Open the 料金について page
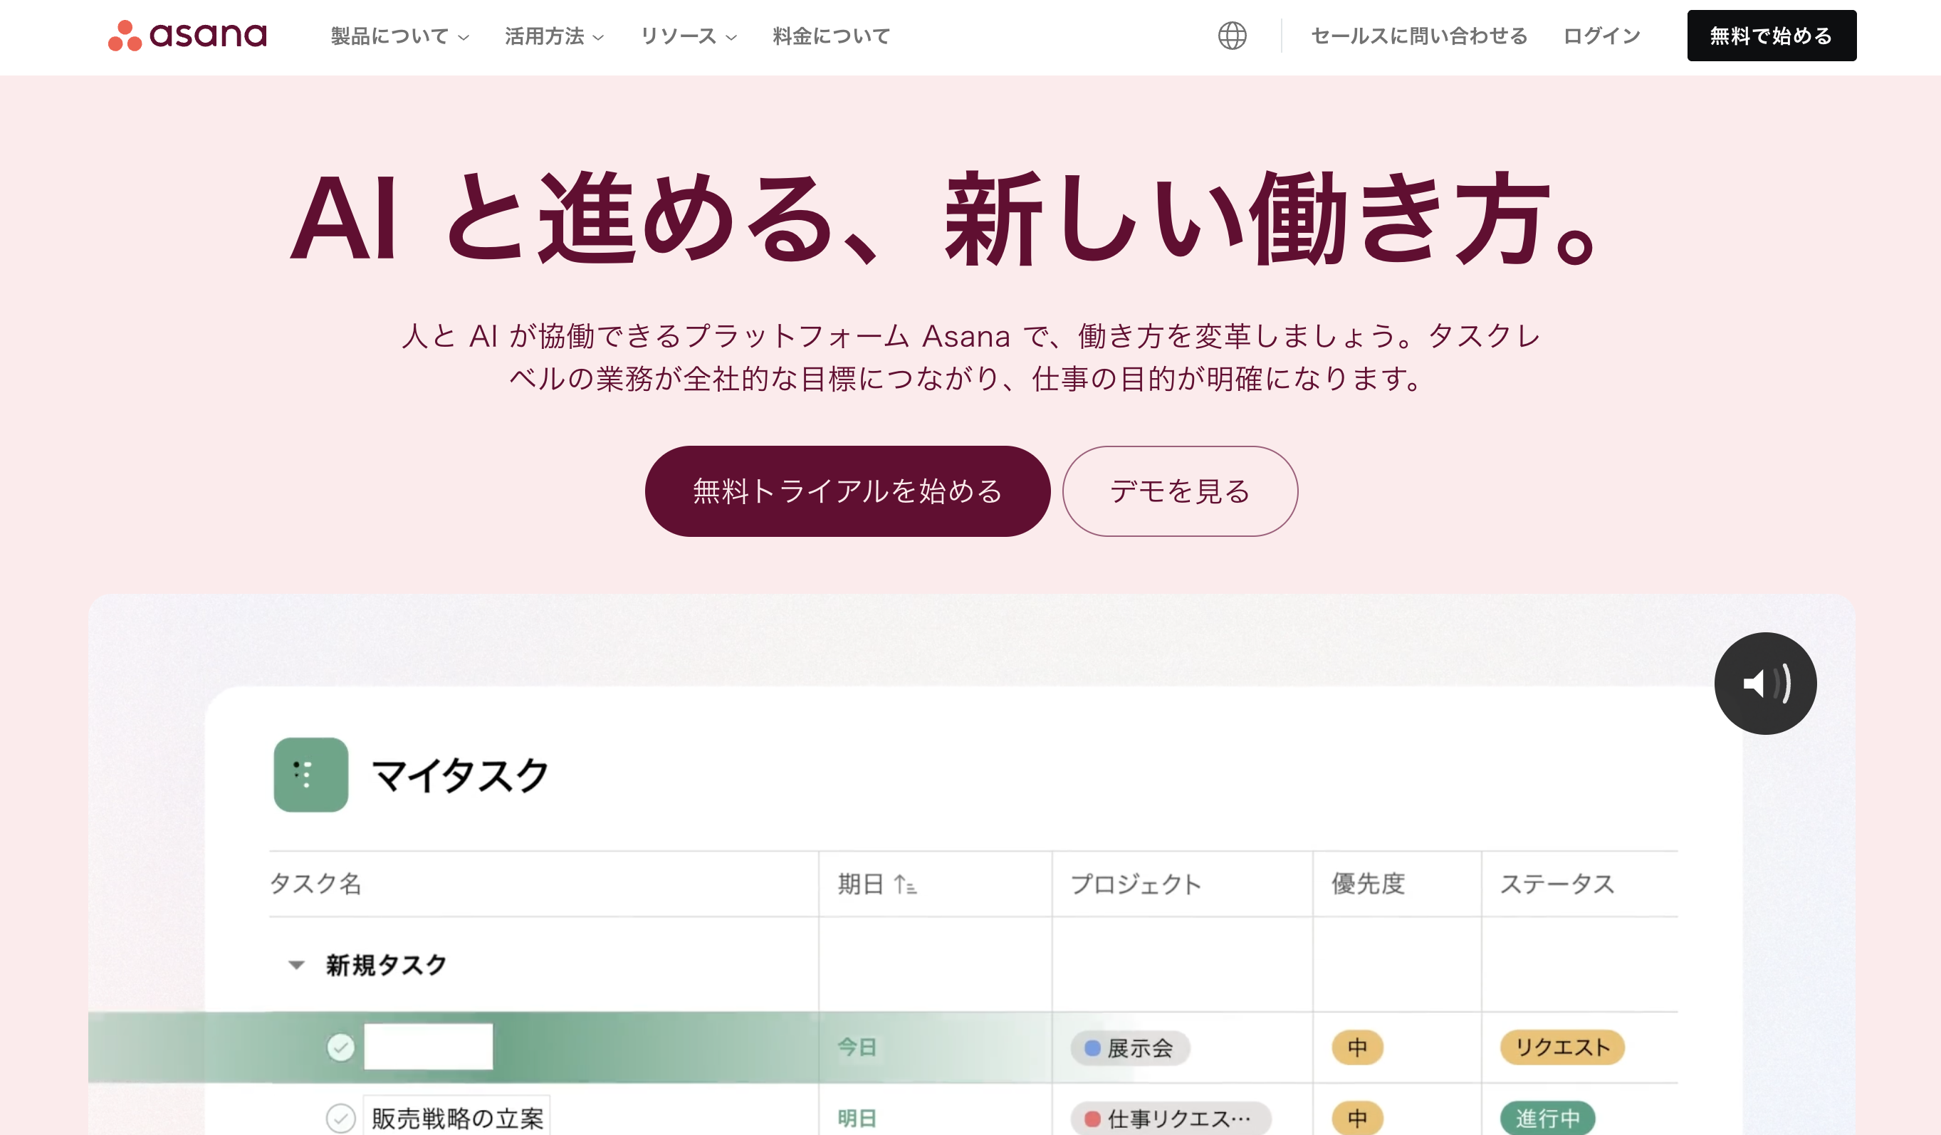The image size is (1941, 1135). pos(830,36)
